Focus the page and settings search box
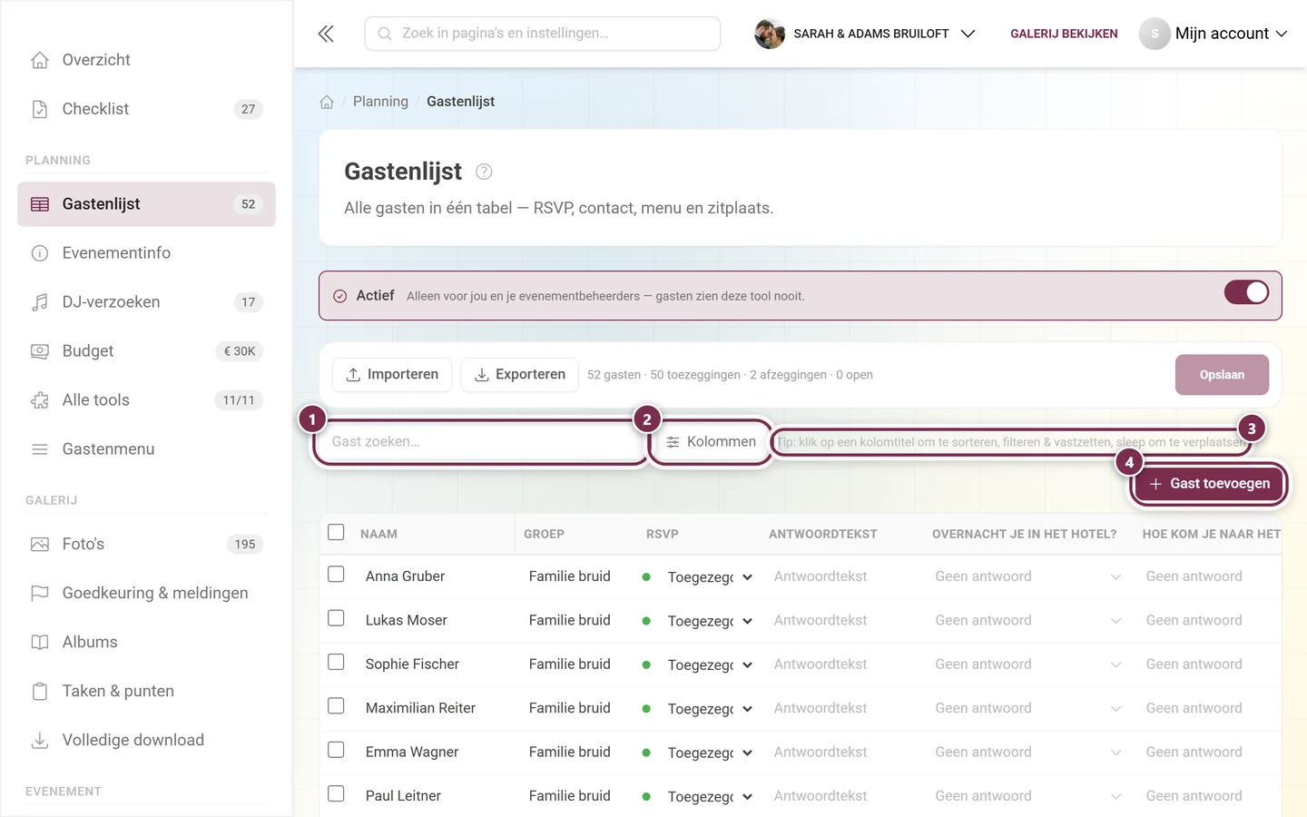 (x=543, y=34)
